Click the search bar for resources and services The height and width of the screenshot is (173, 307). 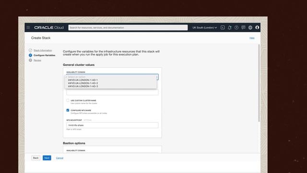[x=128, y=27]
